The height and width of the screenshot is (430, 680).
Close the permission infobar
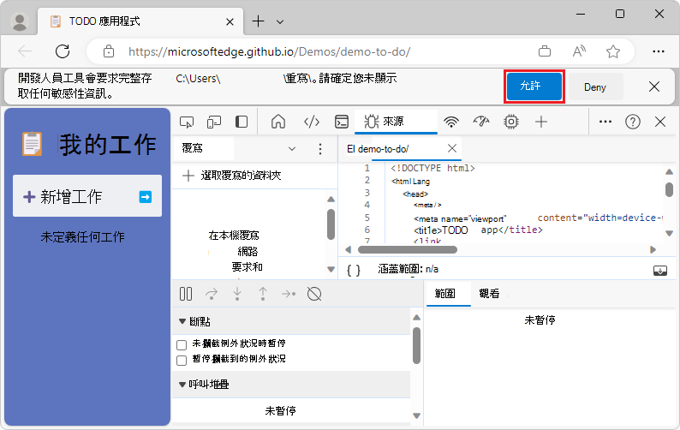654,87
